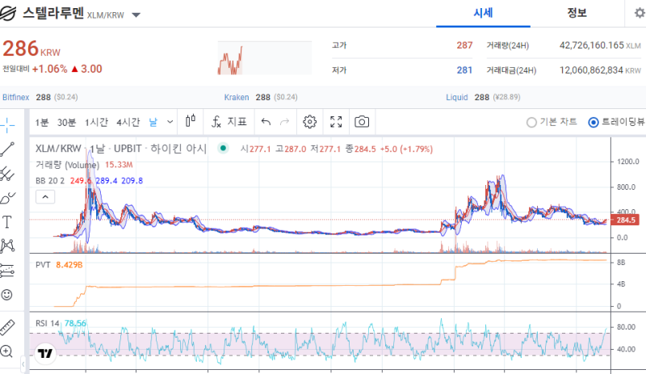Screen dimensions: 646x374
Task: Set chart interval to 4시간
Action: [x=128, y=123]
